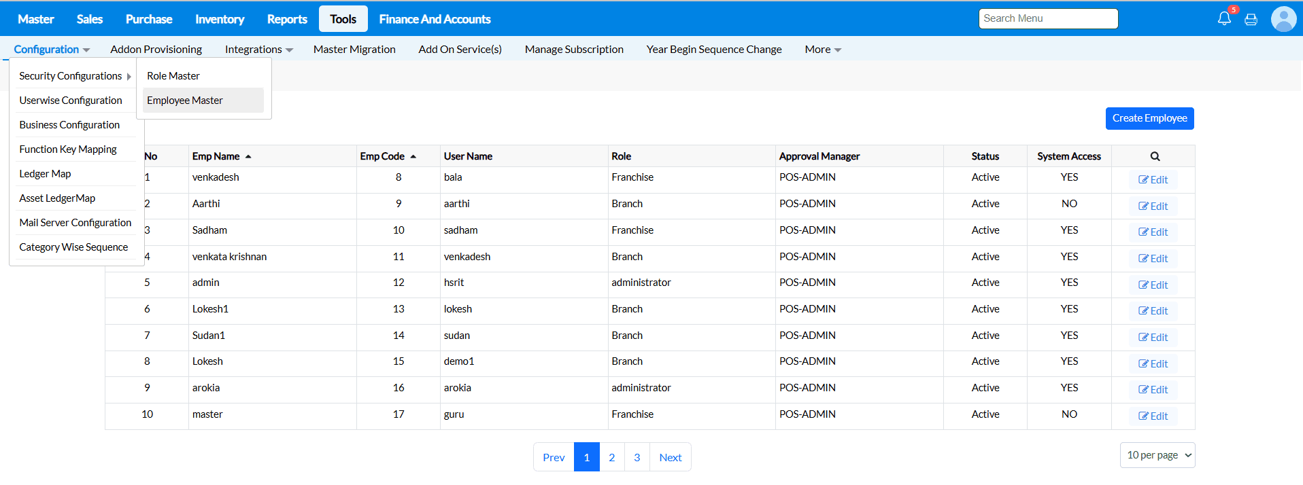The image size is (1303, 485).
Task: Expand the Configuration dropdown menu
Action: pyautogui.click(x=52, y=50)
